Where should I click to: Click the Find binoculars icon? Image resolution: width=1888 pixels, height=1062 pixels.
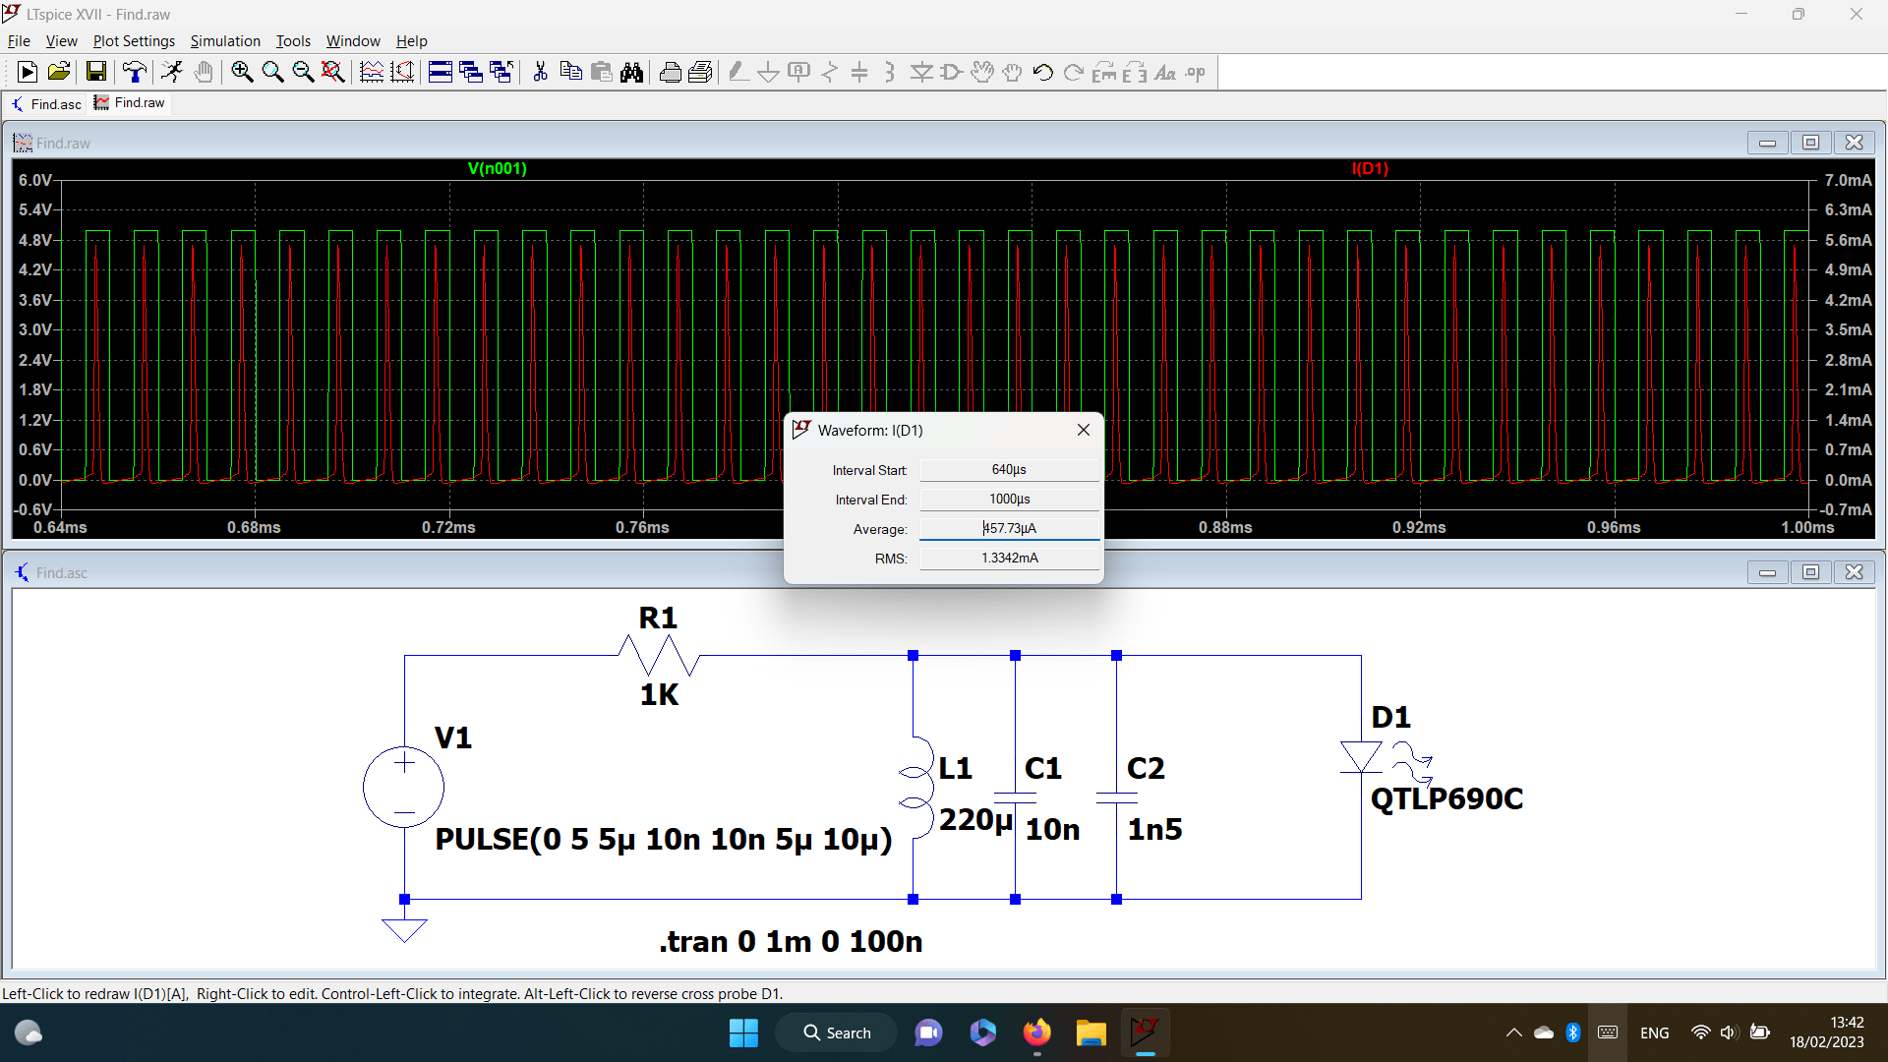tap(631, 72)
